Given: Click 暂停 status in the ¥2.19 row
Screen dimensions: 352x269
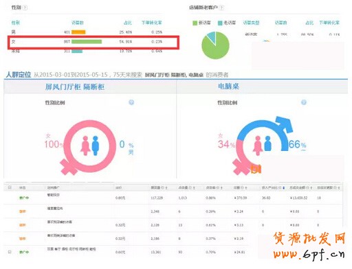Looking at the screenshot, I should point(23,239).
